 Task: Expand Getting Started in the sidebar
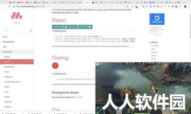pos(17,42)
